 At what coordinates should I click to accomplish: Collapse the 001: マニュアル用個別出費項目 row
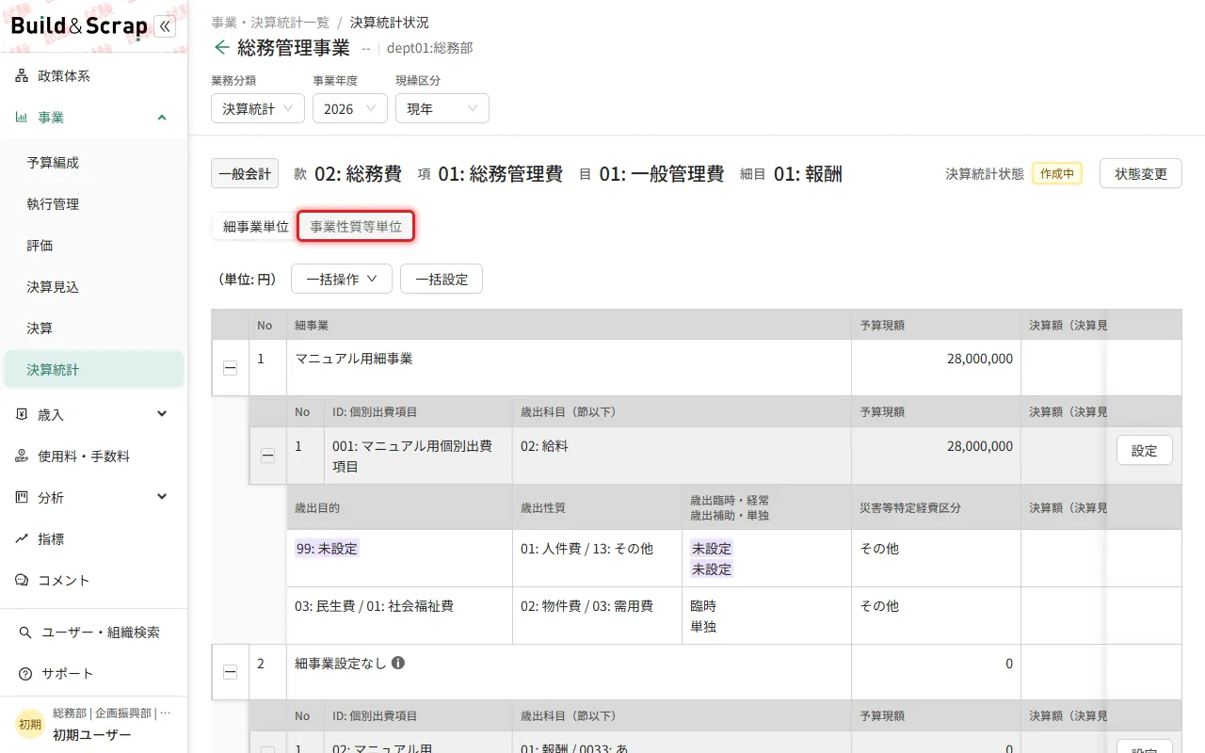click(267, 456)
